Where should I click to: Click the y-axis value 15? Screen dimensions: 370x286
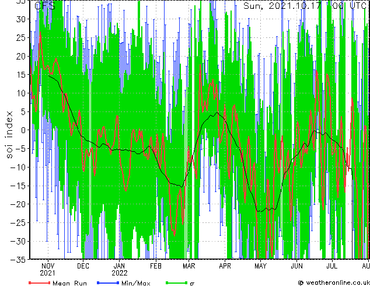coord(20,75)
